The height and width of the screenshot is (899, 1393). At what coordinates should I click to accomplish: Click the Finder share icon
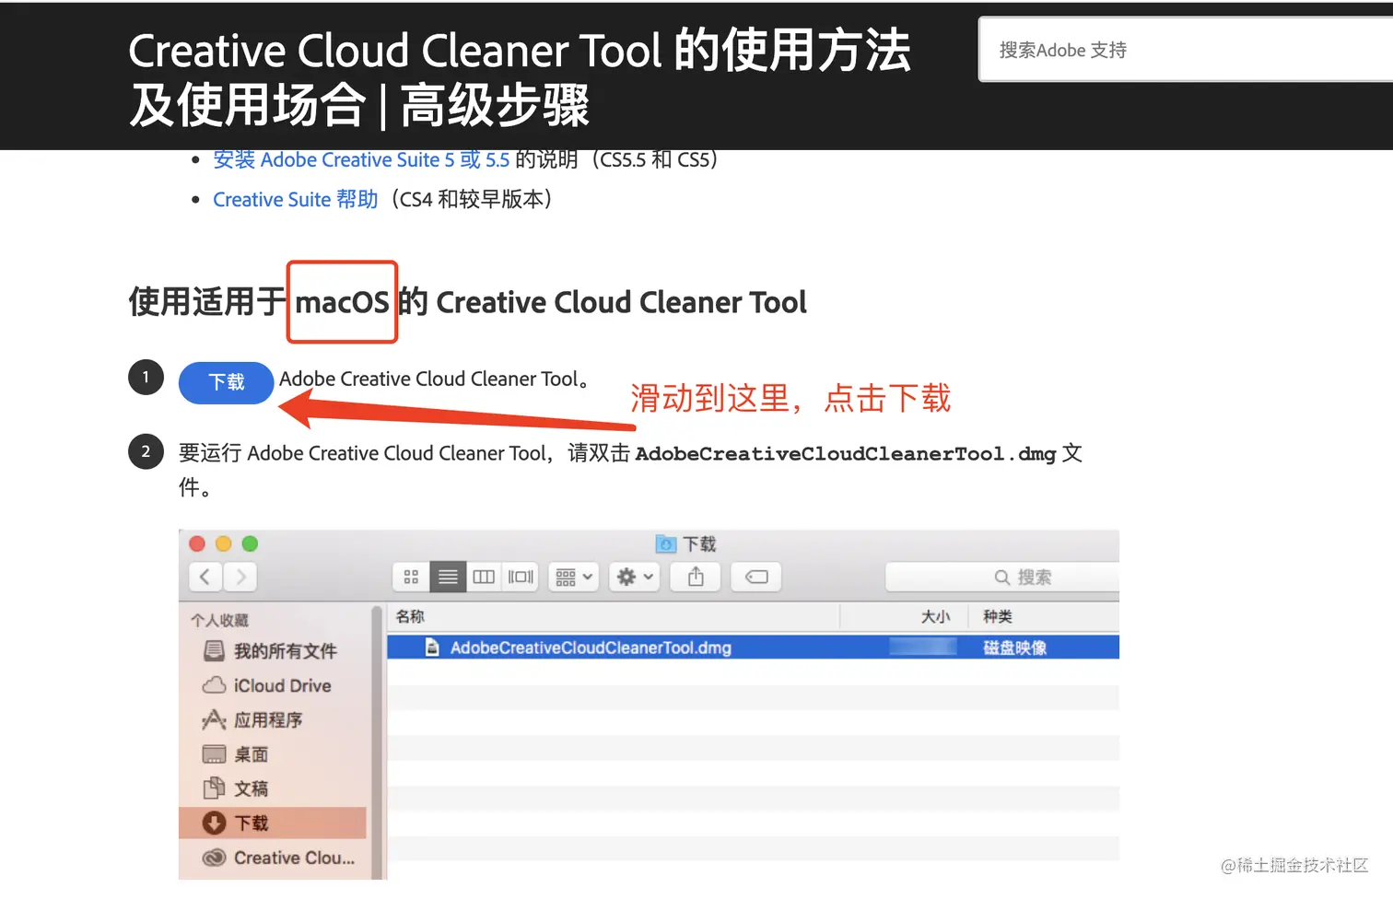pyautogui.click(x=696, y=577)
